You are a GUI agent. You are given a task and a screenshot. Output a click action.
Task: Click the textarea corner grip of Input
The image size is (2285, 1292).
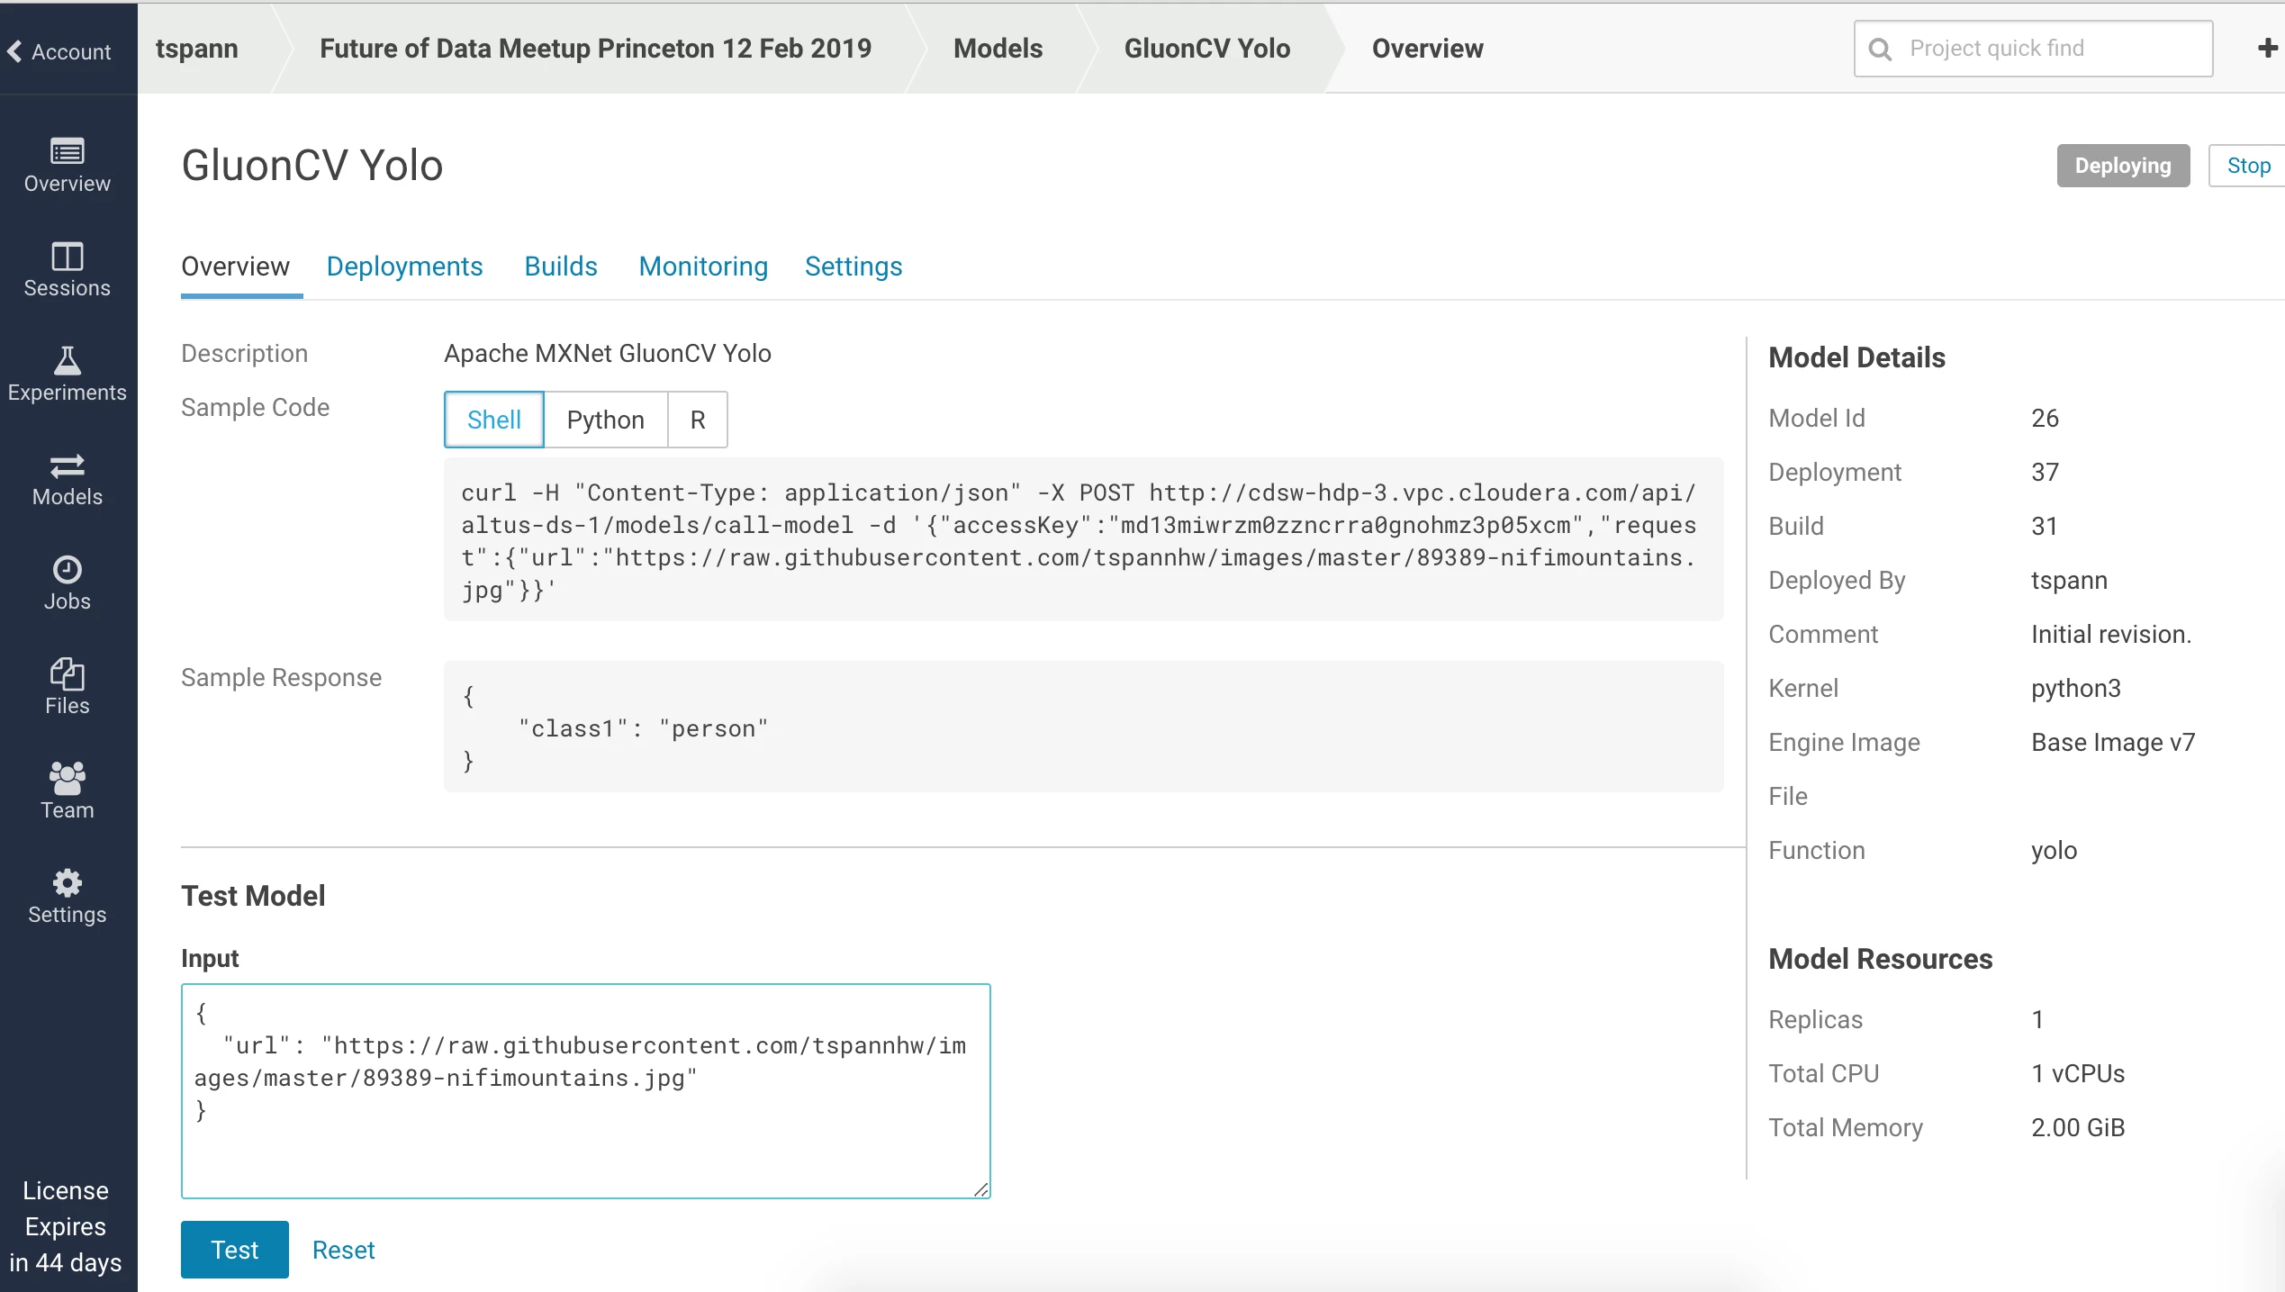(x=981, y=1189)
